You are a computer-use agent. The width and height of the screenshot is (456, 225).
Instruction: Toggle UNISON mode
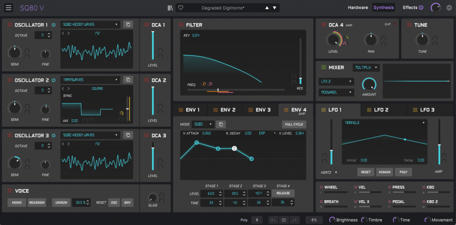[x=62, y=202]
